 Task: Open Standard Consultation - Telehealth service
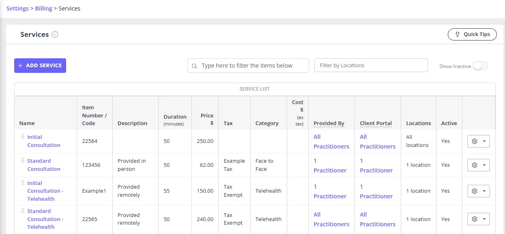click(45, 219)
